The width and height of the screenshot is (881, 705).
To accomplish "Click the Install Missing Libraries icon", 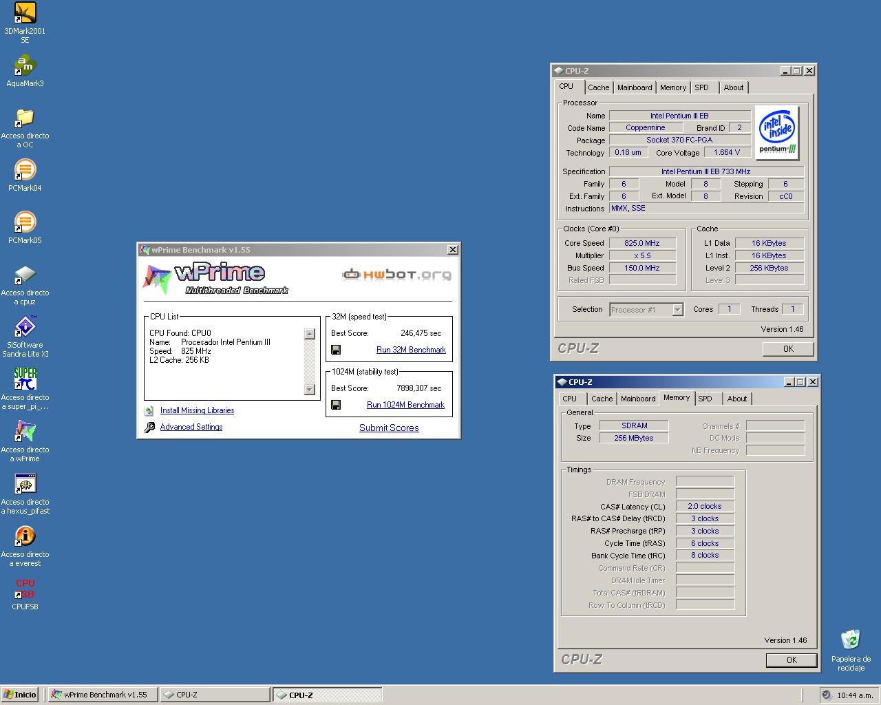I will [x=149, y=410].
